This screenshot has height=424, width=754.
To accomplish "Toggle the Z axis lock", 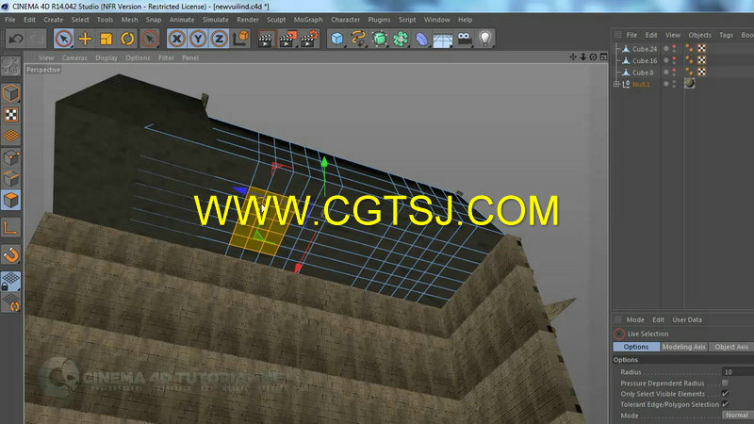I will (219, 39).
